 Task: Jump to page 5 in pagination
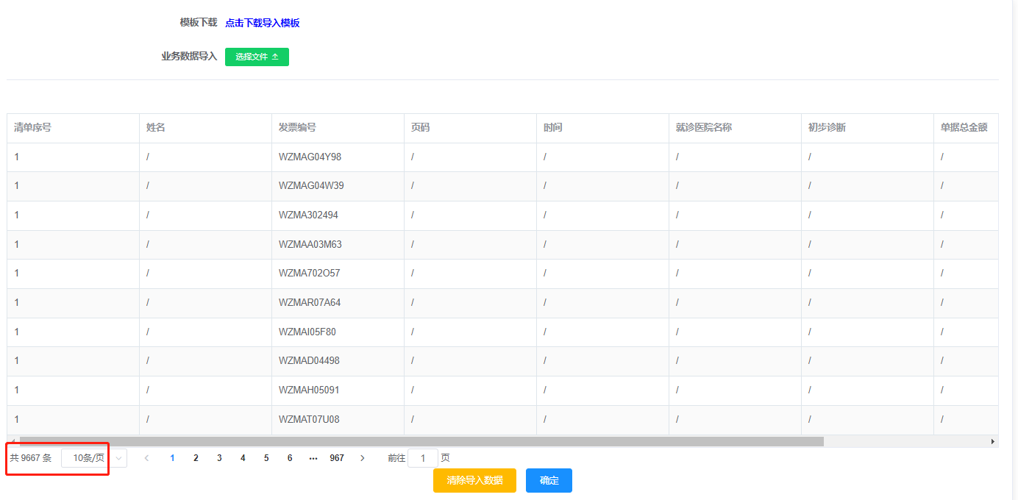[x=266, y=458]
